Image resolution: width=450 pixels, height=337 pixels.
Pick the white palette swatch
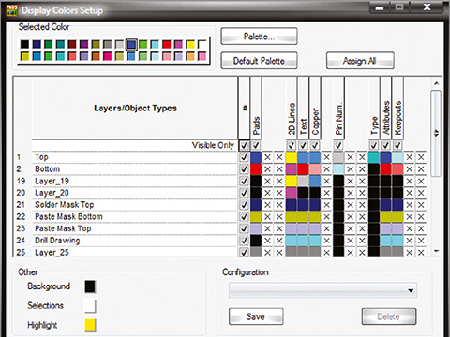[202, 44]
